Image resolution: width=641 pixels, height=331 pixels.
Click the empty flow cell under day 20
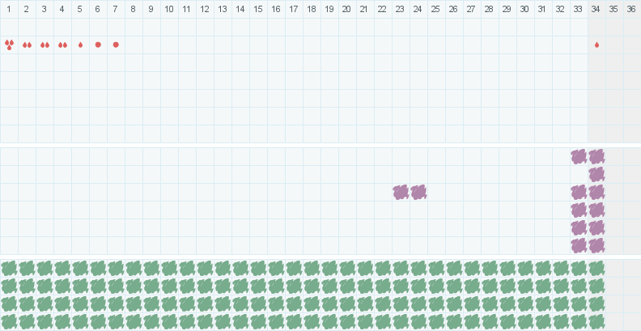[347, 45]
